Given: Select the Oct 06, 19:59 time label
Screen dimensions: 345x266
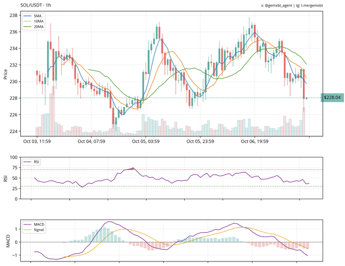Looking at the screenshot, I should coord(255,142).
